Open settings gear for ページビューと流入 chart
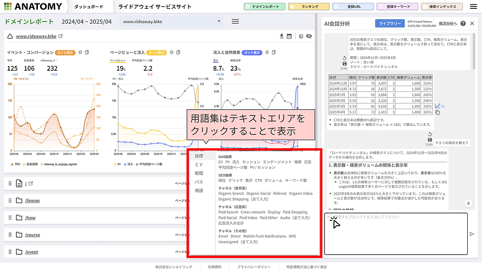The image size is (482, 271). [172, 52]
